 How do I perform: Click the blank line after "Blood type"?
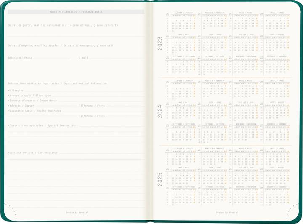tap(98, 96)
